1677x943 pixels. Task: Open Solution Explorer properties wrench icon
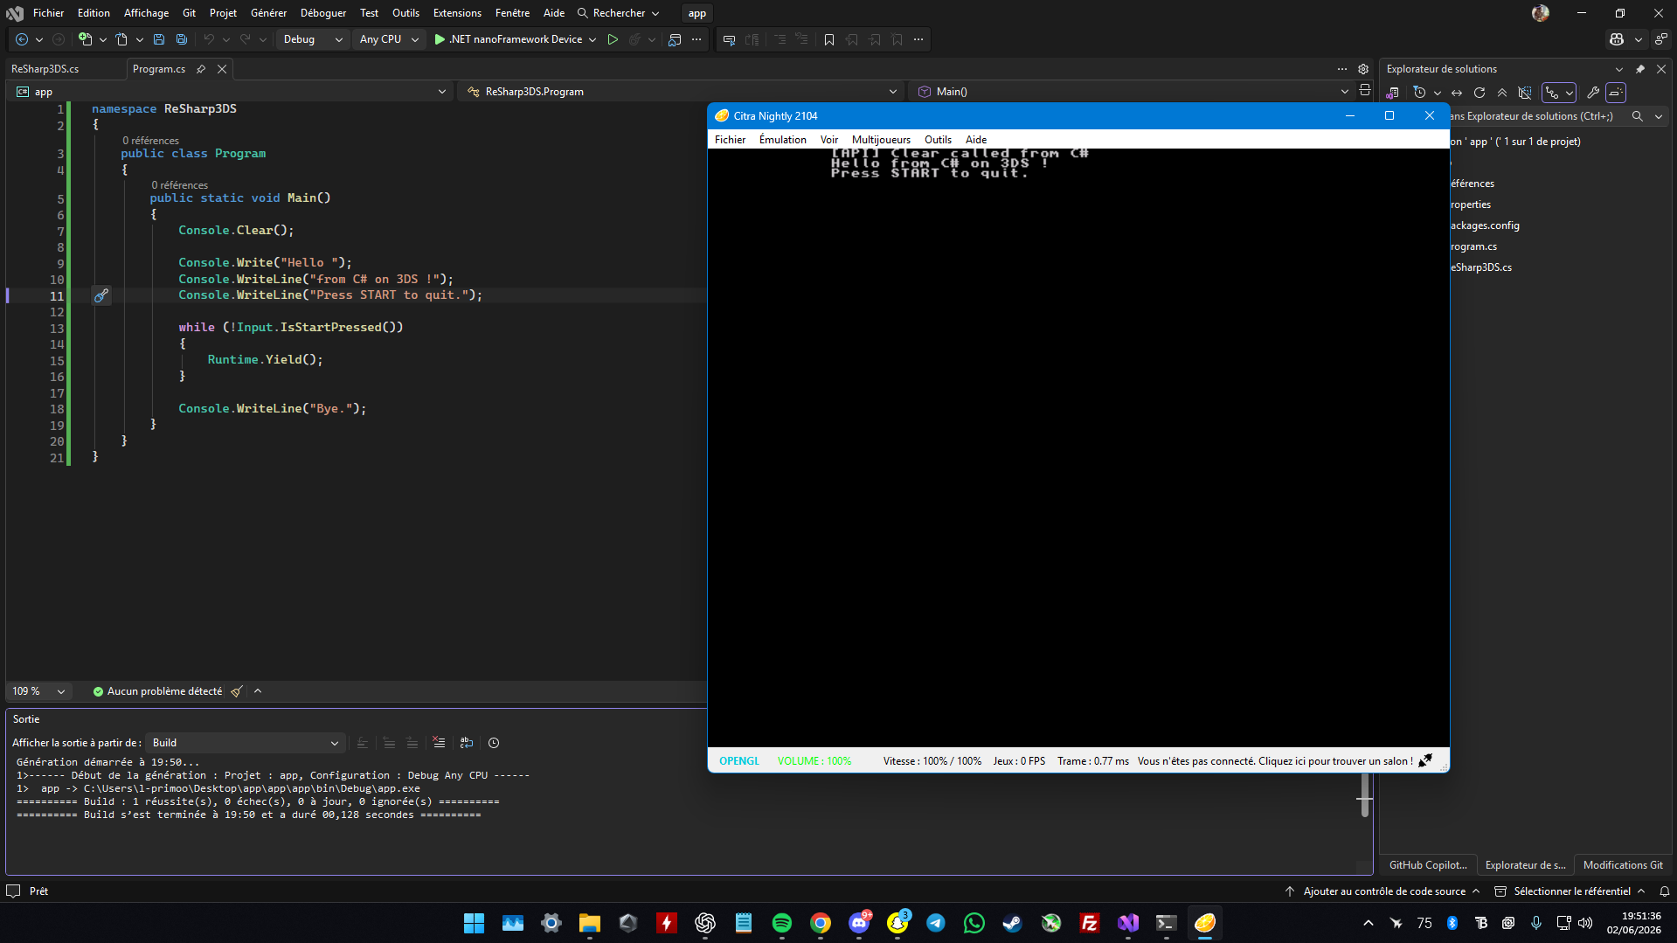click(x=1593, y=93)
